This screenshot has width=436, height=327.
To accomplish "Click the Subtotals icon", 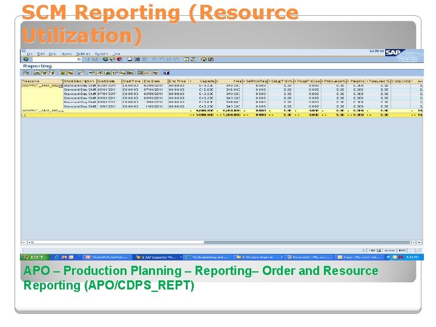I will [x=70, y=73].
